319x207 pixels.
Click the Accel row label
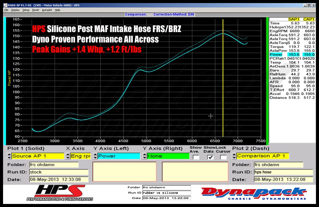[x=275, y=94]
